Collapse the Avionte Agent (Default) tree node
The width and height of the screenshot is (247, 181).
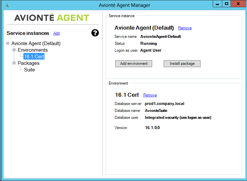8,43
